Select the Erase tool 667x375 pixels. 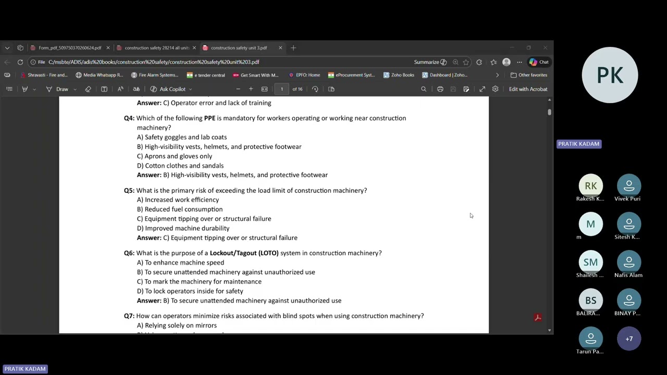pyautogui.click(x=88, y=89)
